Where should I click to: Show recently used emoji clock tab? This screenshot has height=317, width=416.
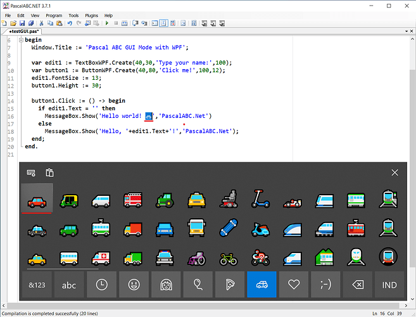point(101,285)
